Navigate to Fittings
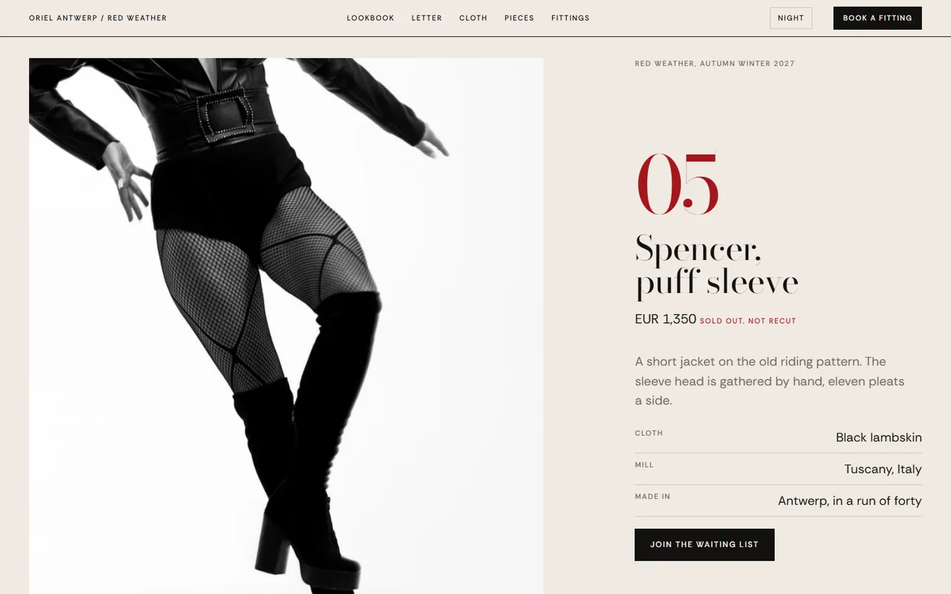Image resolution: width=951 pixels, height=594 pixels. [571, 18]
